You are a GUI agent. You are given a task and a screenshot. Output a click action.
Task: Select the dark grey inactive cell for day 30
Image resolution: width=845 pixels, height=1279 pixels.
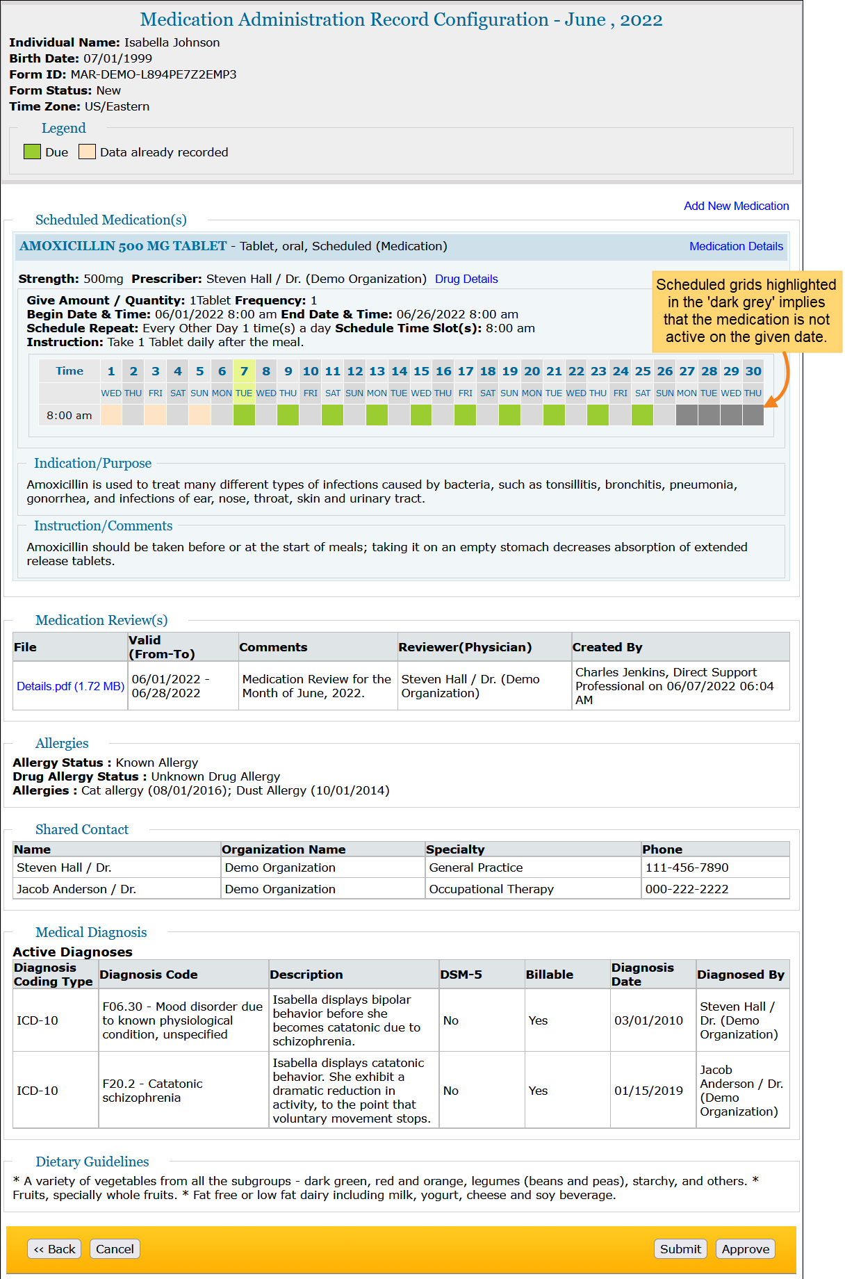(753, 415)
